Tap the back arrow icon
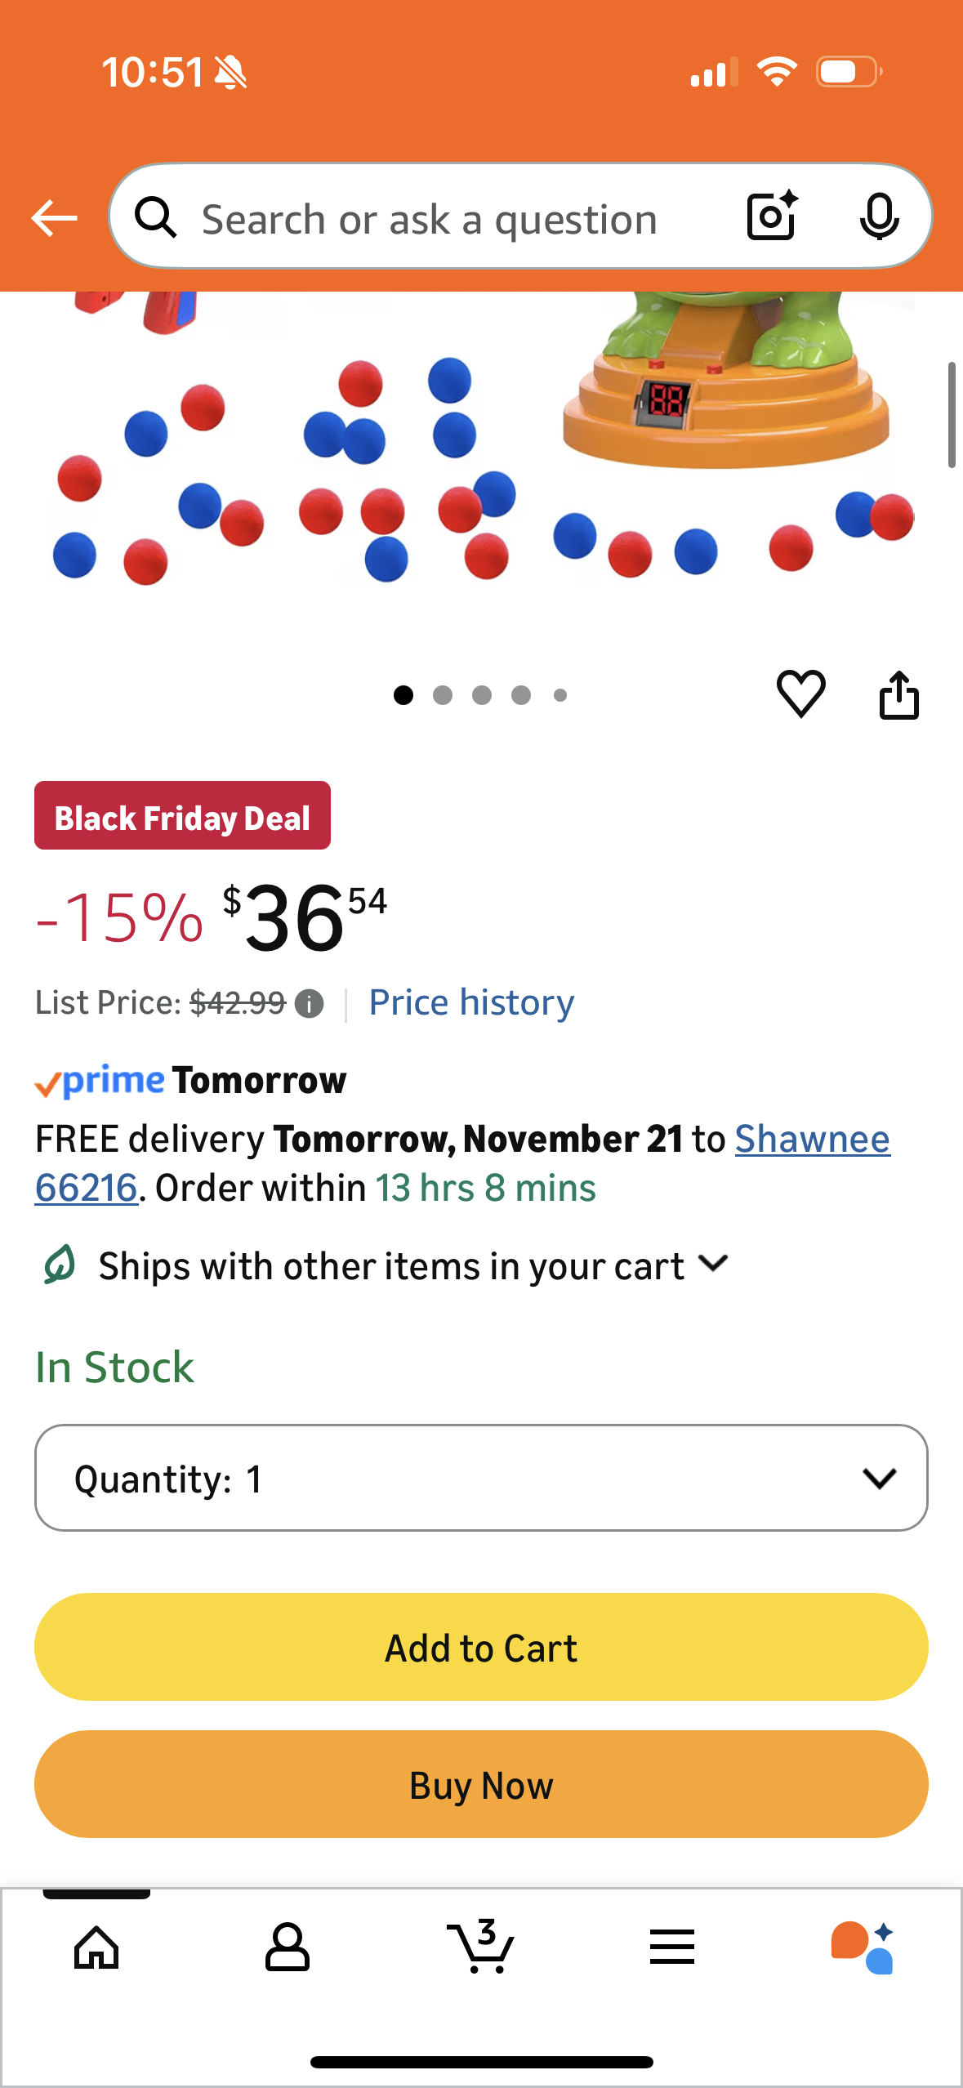Image resolution: width=963 pixels, height=2088 pixels. [x=54, y=218]
